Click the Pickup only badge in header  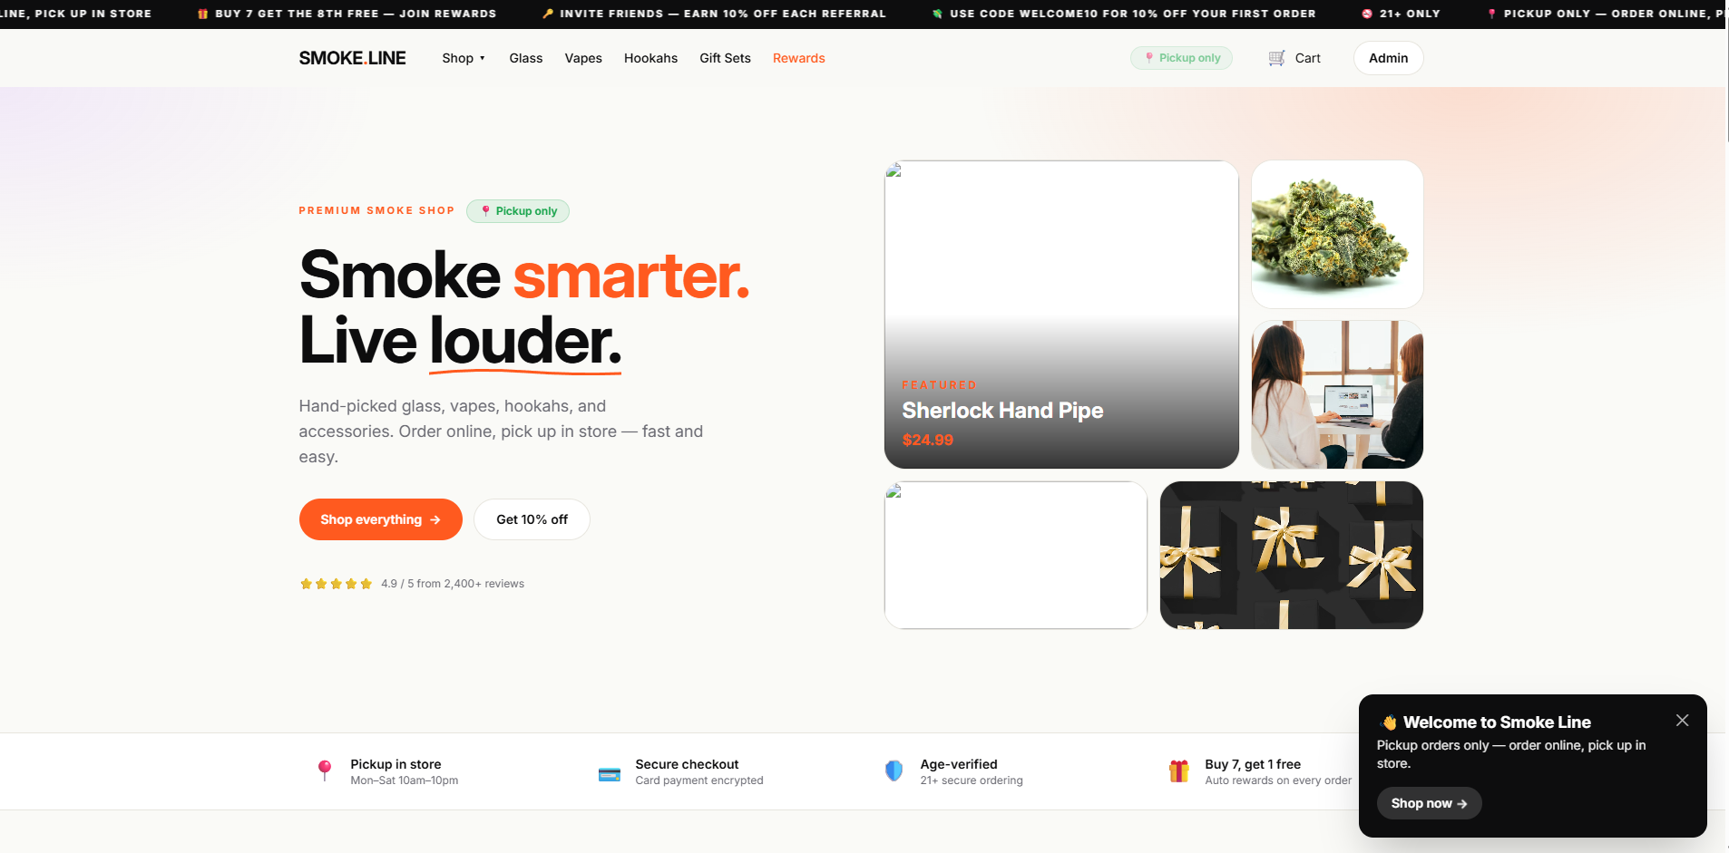(1181, 58)
